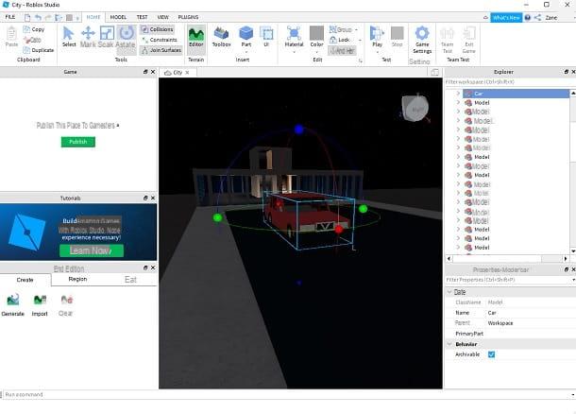Click the New file icon
Image resolution: width=576 pixels, height=414 pixels.
point(27,17)
